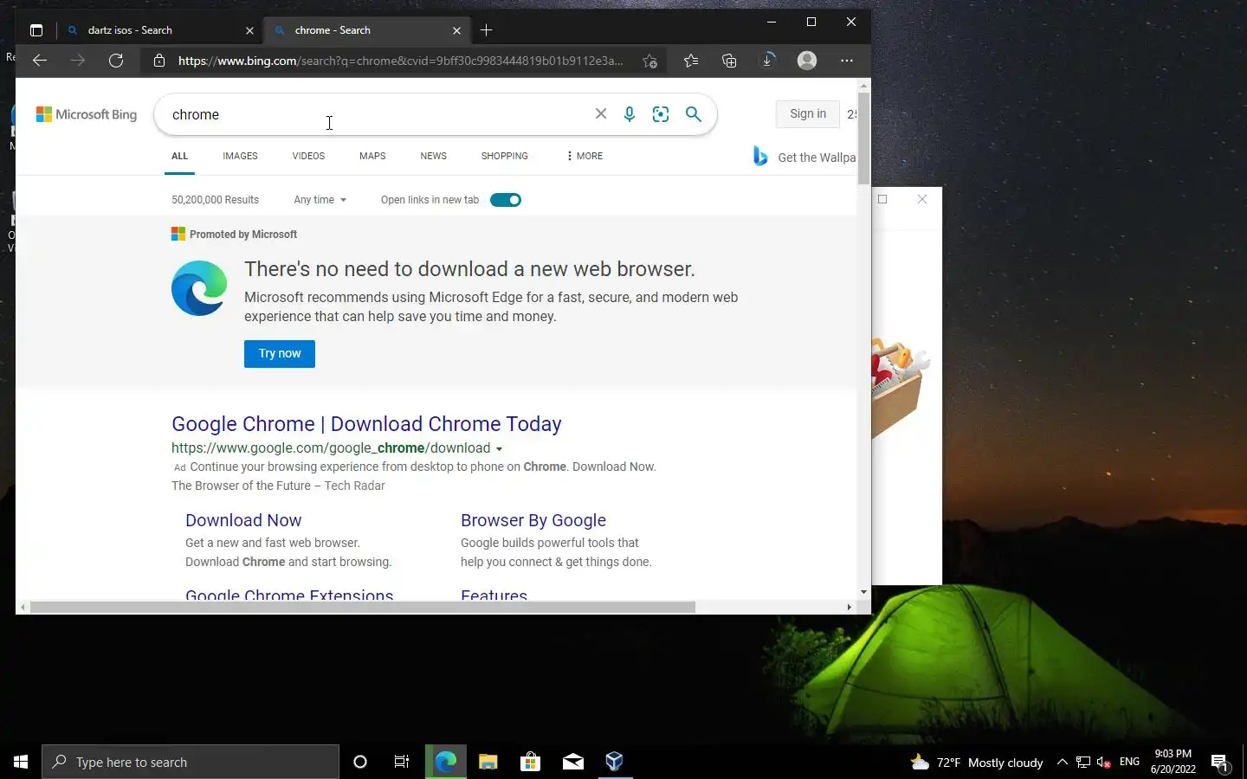
Task: Open Cortana circle on taskbar
Action: tap(360, 762)
